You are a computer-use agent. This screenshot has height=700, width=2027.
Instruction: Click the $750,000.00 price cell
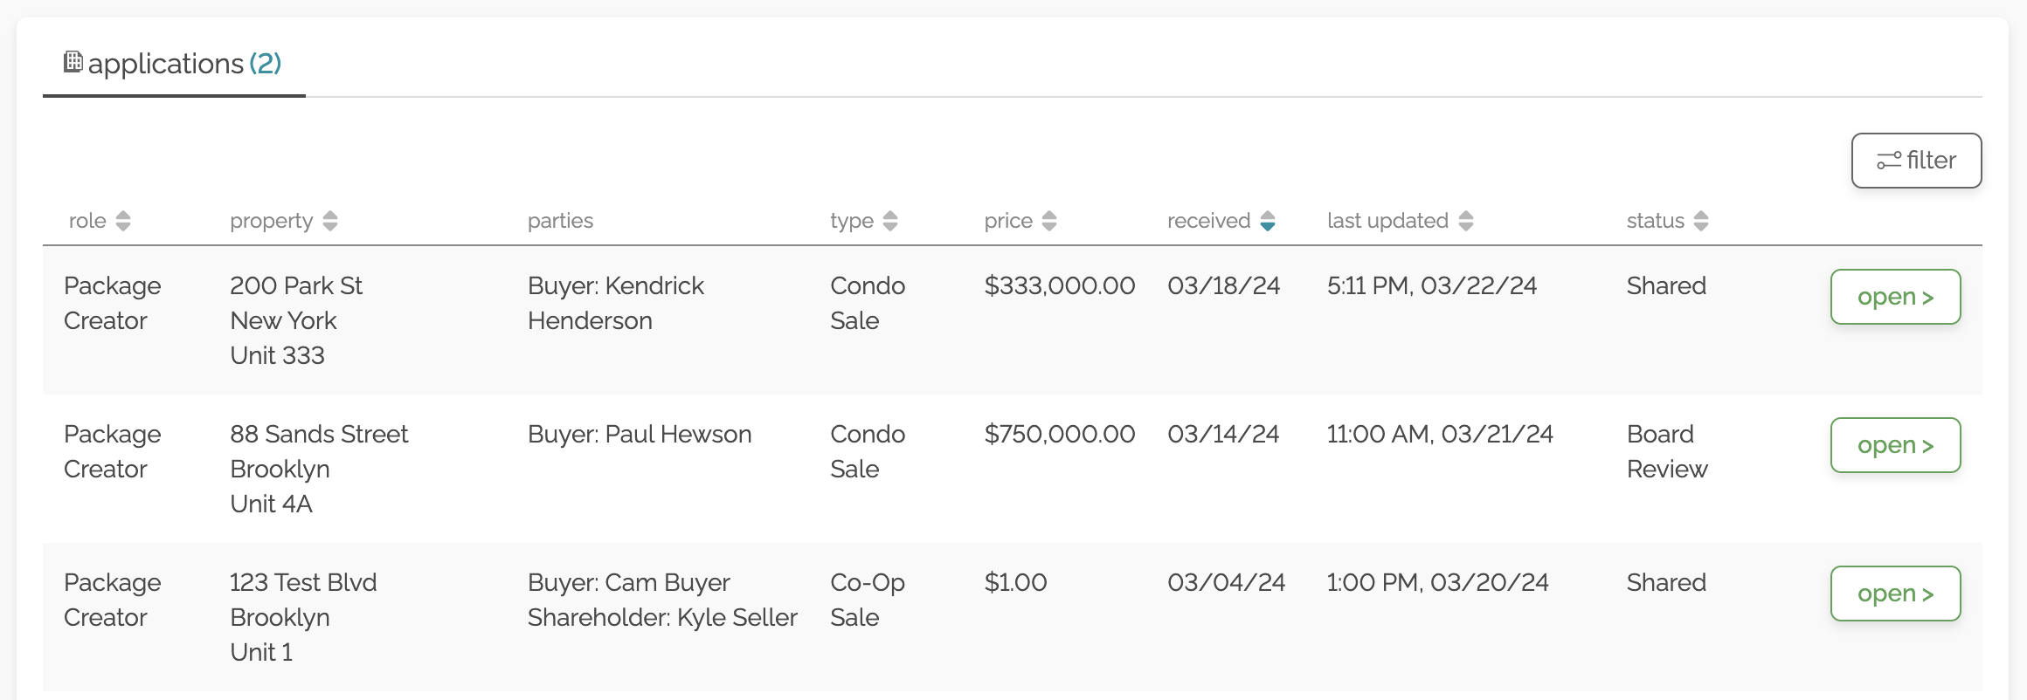click(x=1059, y=434)
